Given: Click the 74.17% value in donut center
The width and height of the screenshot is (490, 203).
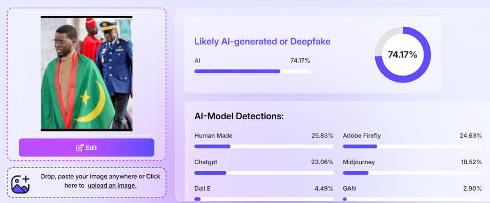Looking at the screenshot, I should pyautogui.click(x=402, y=55).
